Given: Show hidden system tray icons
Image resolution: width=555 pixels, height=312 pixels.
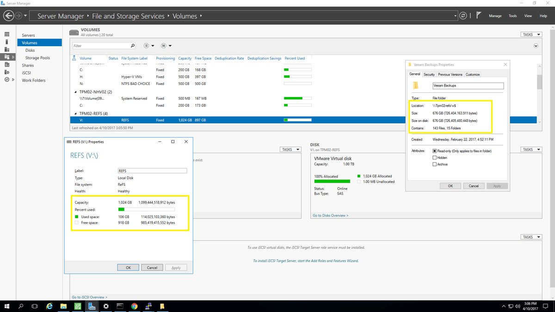Looking at the screenshot, I should 504,306.
